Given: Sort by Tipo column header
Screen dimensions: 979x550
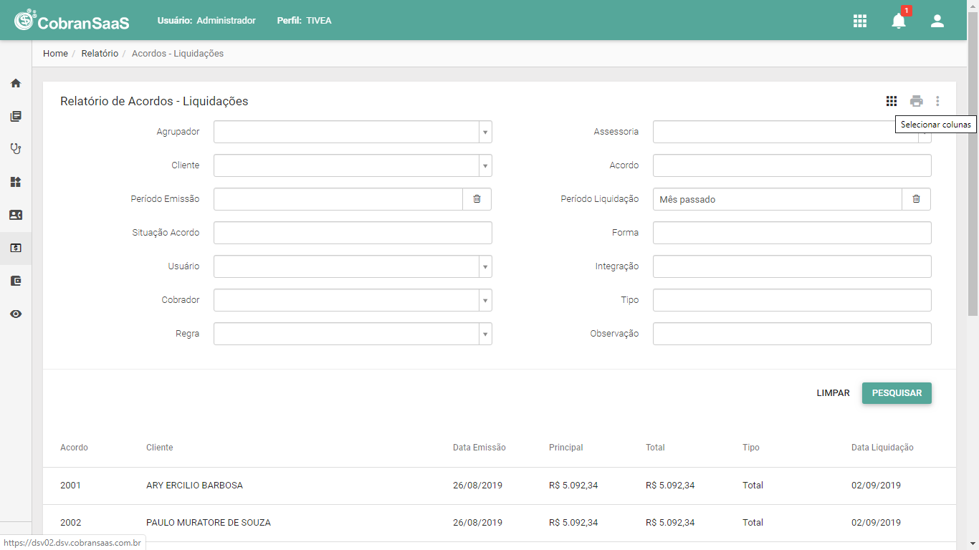Looking at the screenshot, I should (x=751, y=448).
